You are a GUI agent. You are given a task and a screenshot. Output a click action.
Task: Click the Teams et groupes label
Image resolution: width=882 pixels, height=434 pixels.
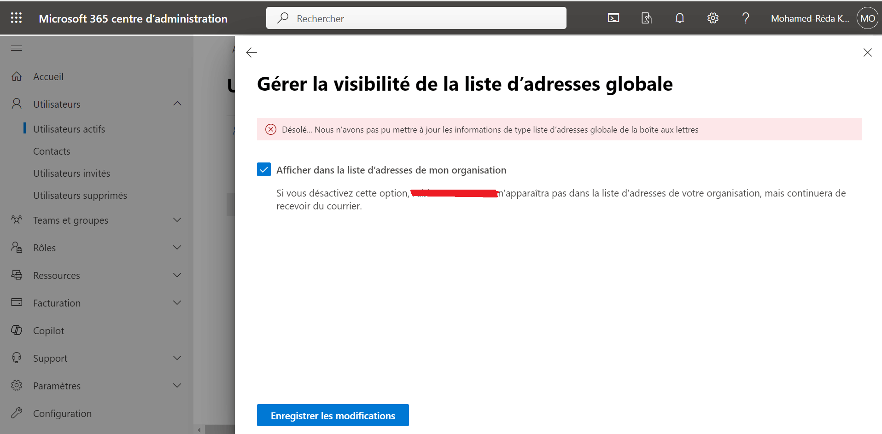tap(70, 220)
